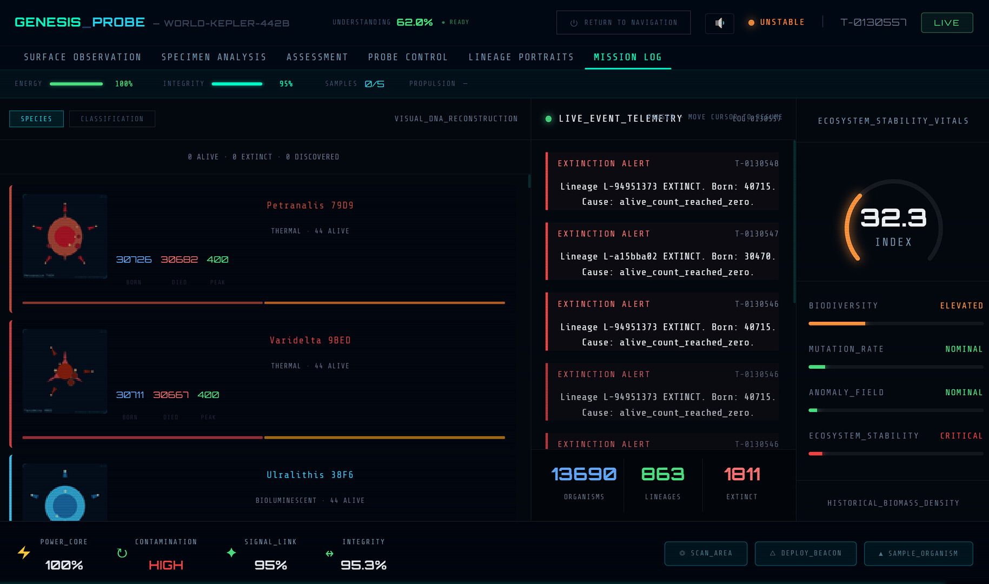
Task: Click the green LIVE_EVENT_TELEMETRY indicator dot
Action: 548,119
